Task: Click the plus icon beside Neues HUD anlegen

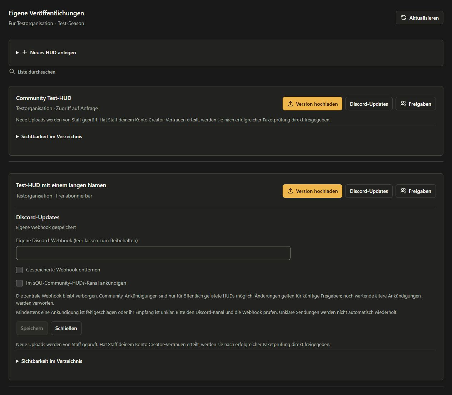Action: pyautogui.click(x=25, y=52)
